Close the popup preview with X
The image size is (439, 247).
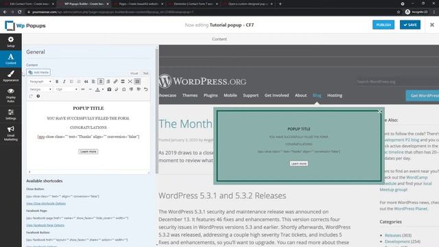(x=379, y=111)
